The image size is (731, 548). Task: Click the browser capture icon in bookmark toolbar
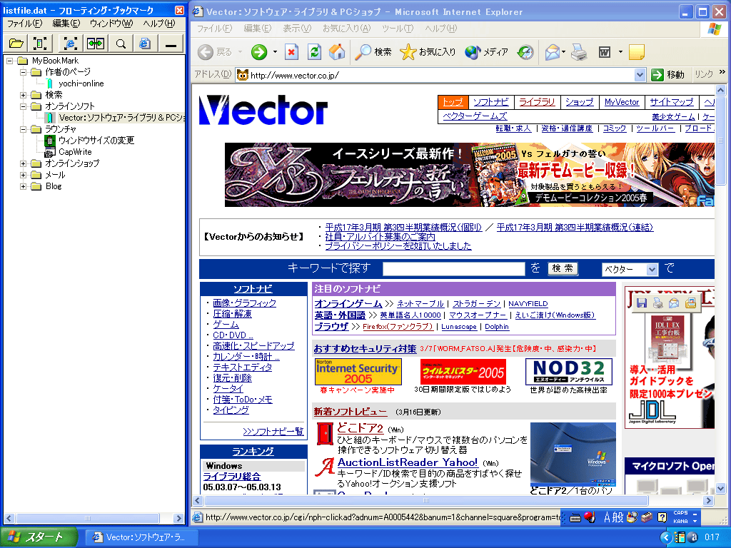click(x=71, y=44)
